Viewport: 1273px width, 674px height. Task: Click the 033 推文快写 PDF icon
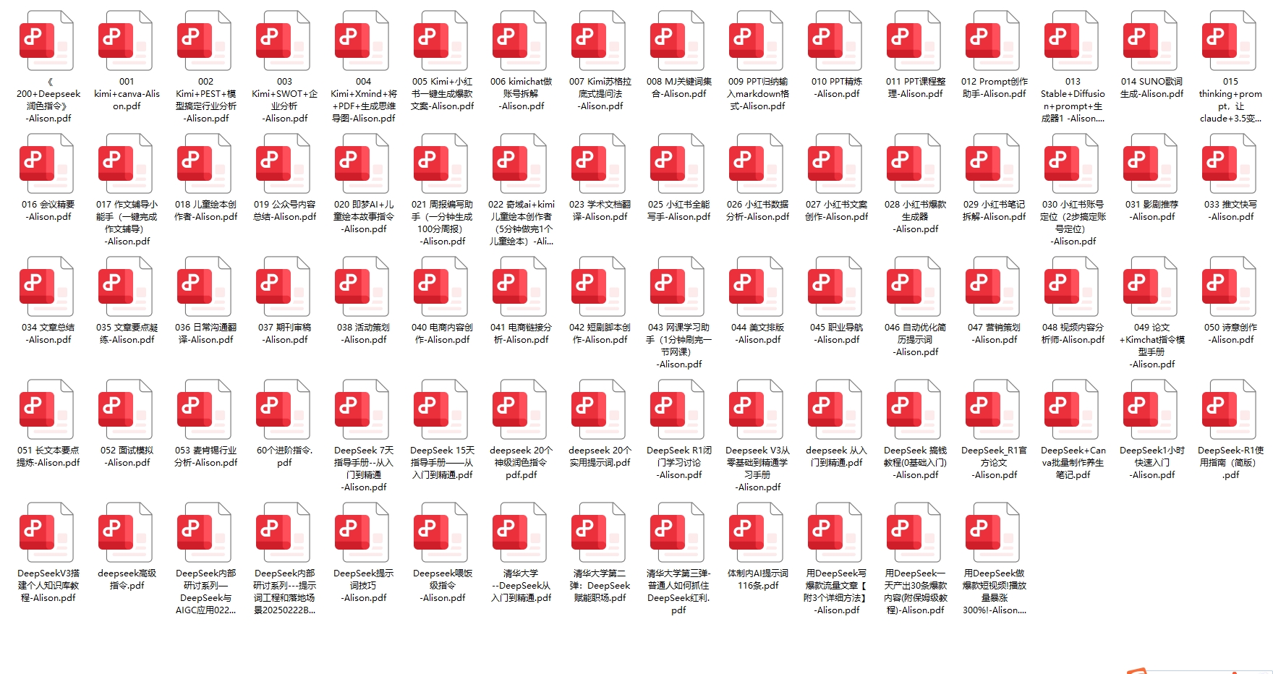[x=1229, y=163]
